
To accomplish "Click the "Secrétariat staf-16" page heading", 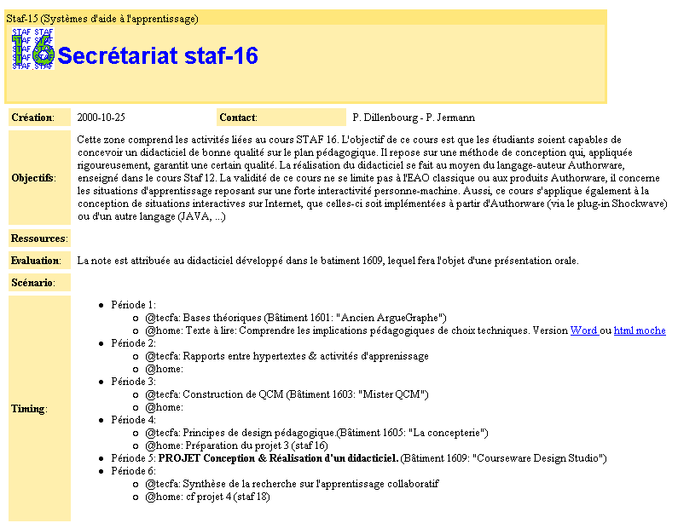I will (x=158, y=56).
